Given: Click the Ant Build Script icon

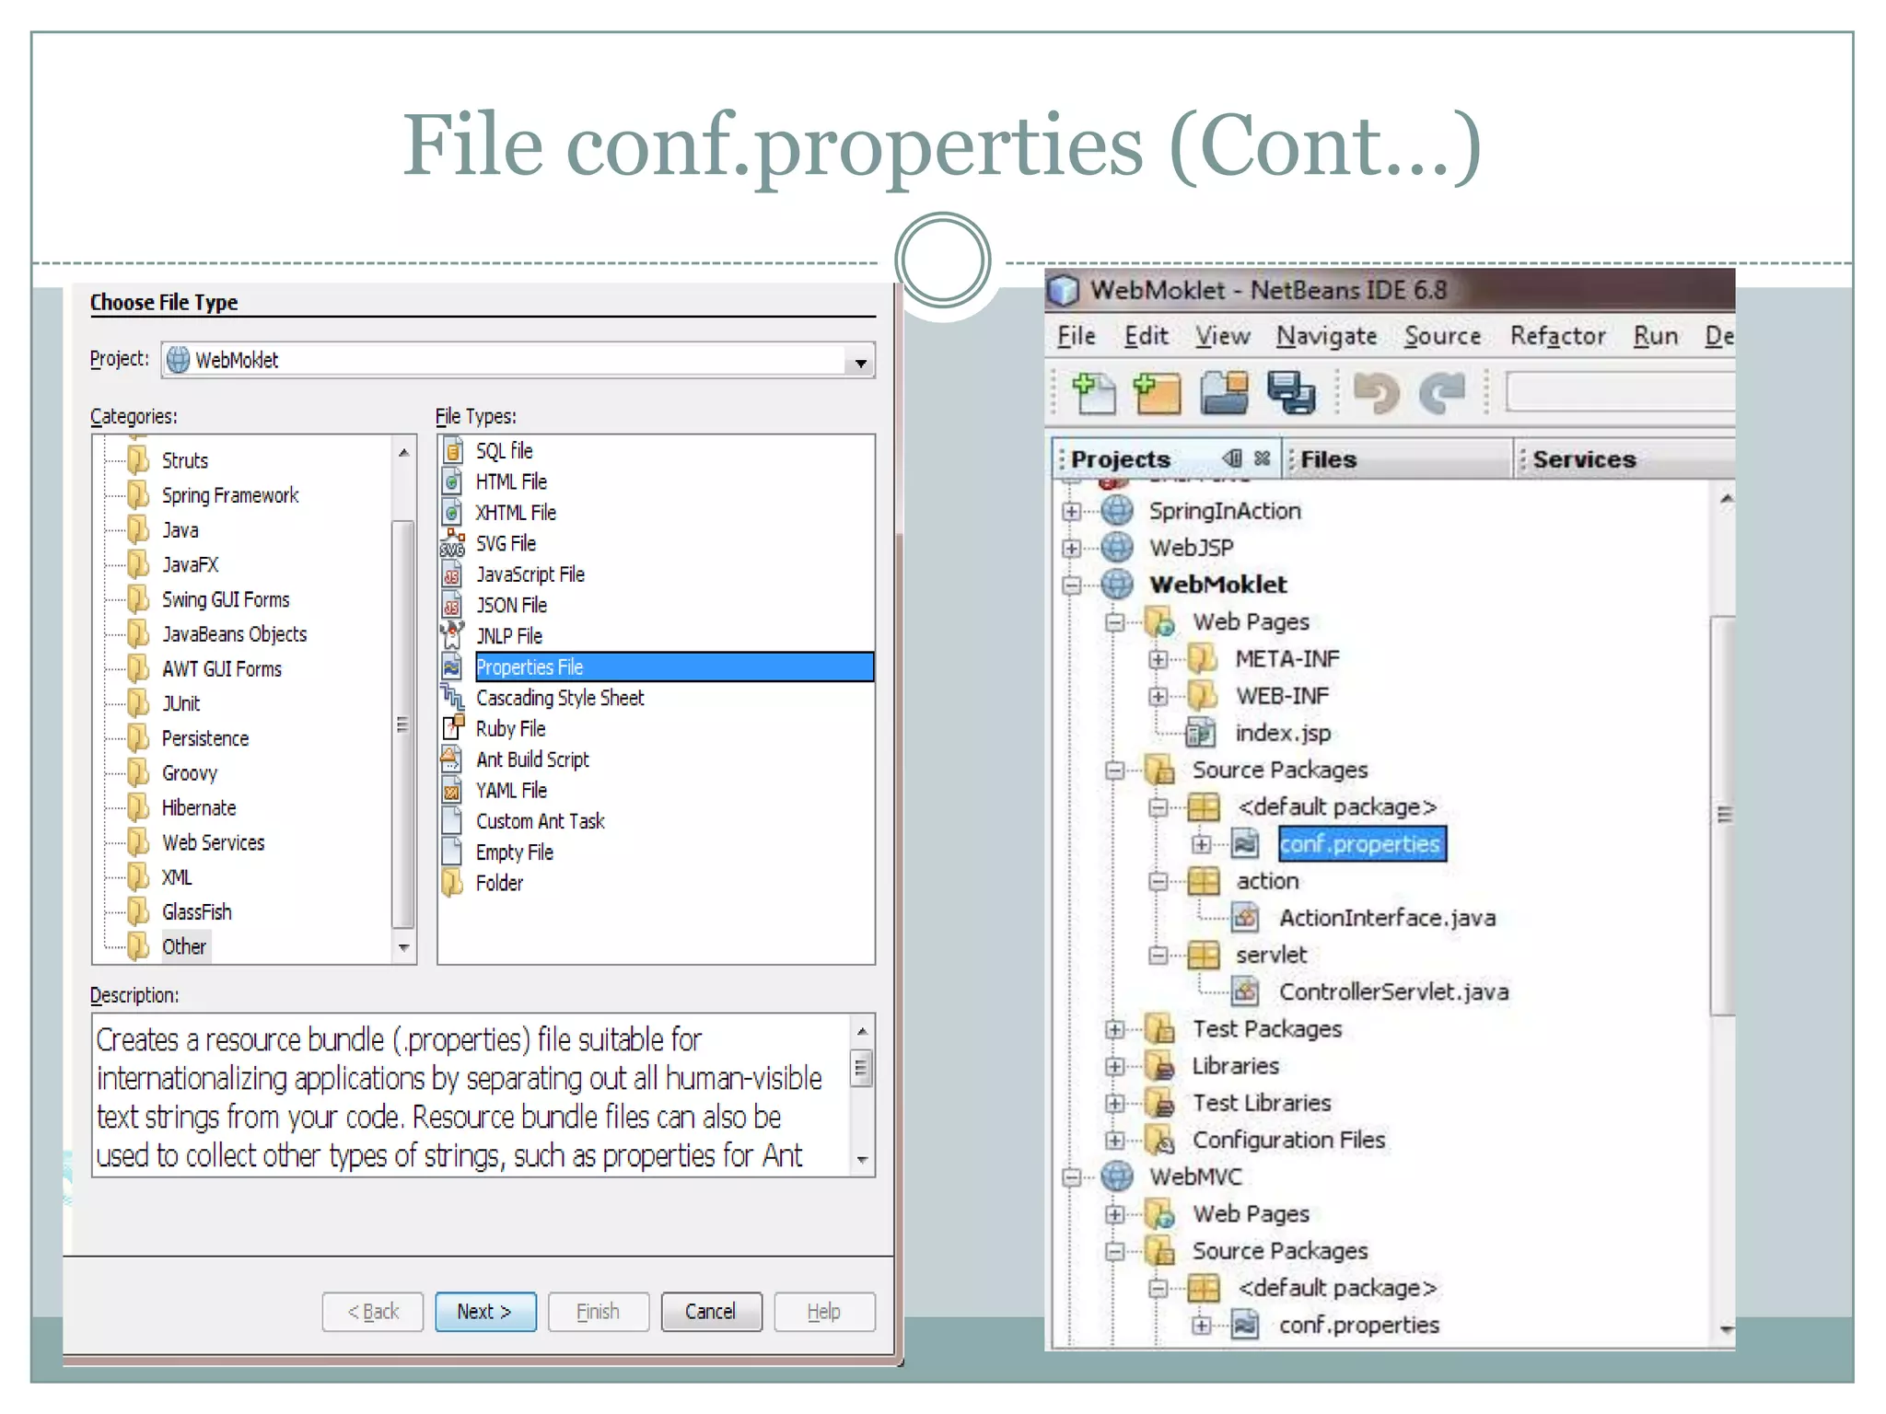Looking at the screenshot, I should 452,759.
